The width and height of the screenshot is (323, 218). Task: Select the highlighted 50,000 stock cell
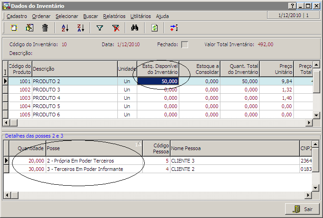point(158,81)
